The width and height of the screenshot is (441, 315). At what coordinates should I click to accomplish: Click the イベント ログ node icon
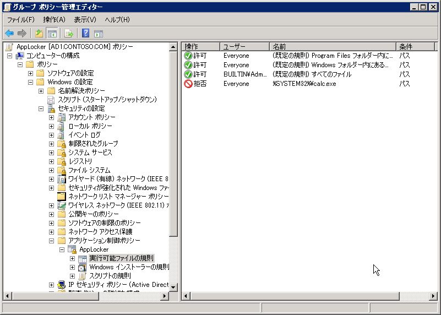coord(61,135)
